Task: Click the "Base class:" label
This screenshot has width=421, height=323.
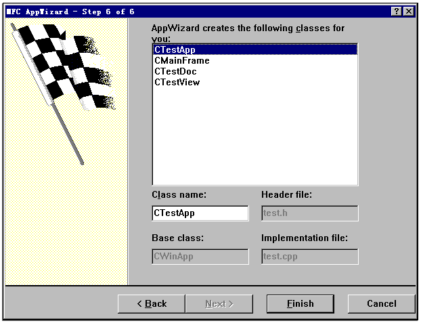Action: [x=178, y=238]
